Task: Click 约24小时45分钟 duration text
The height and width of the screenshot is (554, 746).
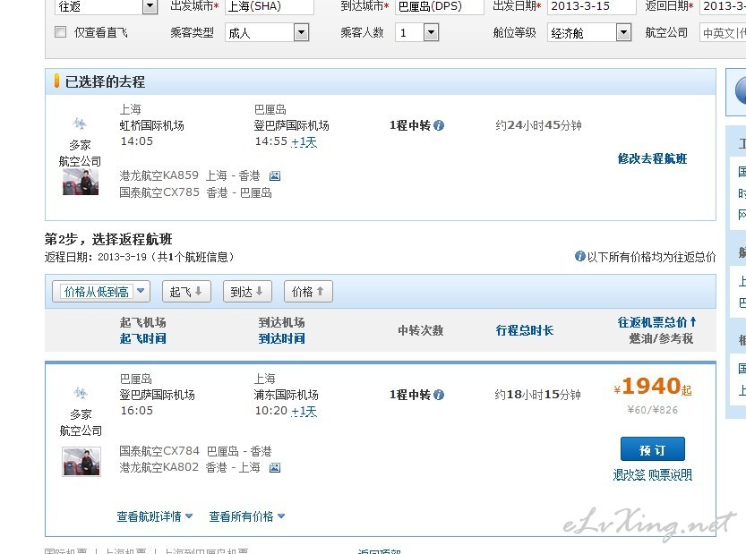Action: pyautogui.click(x=538, y=125)
